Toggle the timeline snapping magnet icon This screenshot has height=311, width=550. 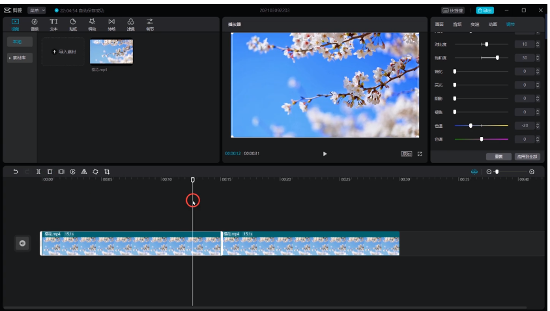[474, 171]
